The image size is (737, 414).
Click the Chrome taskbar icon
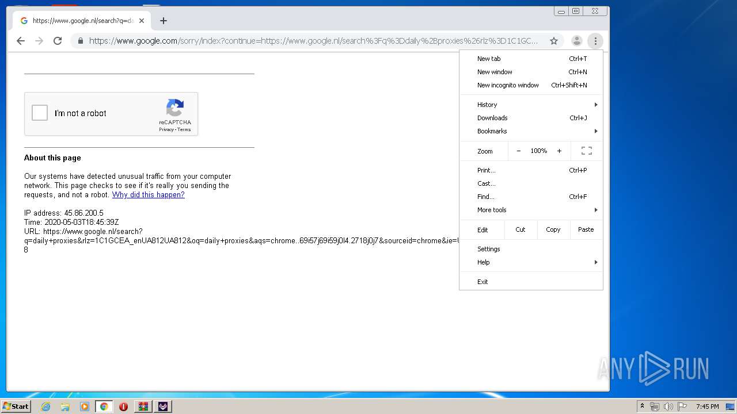point(104,407)
